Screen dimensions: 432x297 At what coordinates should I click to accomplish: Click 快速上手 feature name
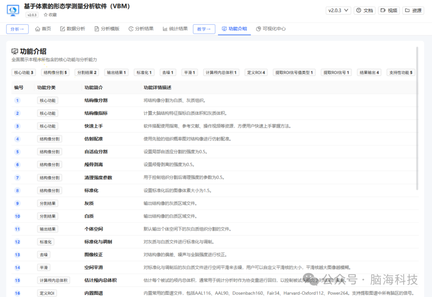(x=94, y=126)
